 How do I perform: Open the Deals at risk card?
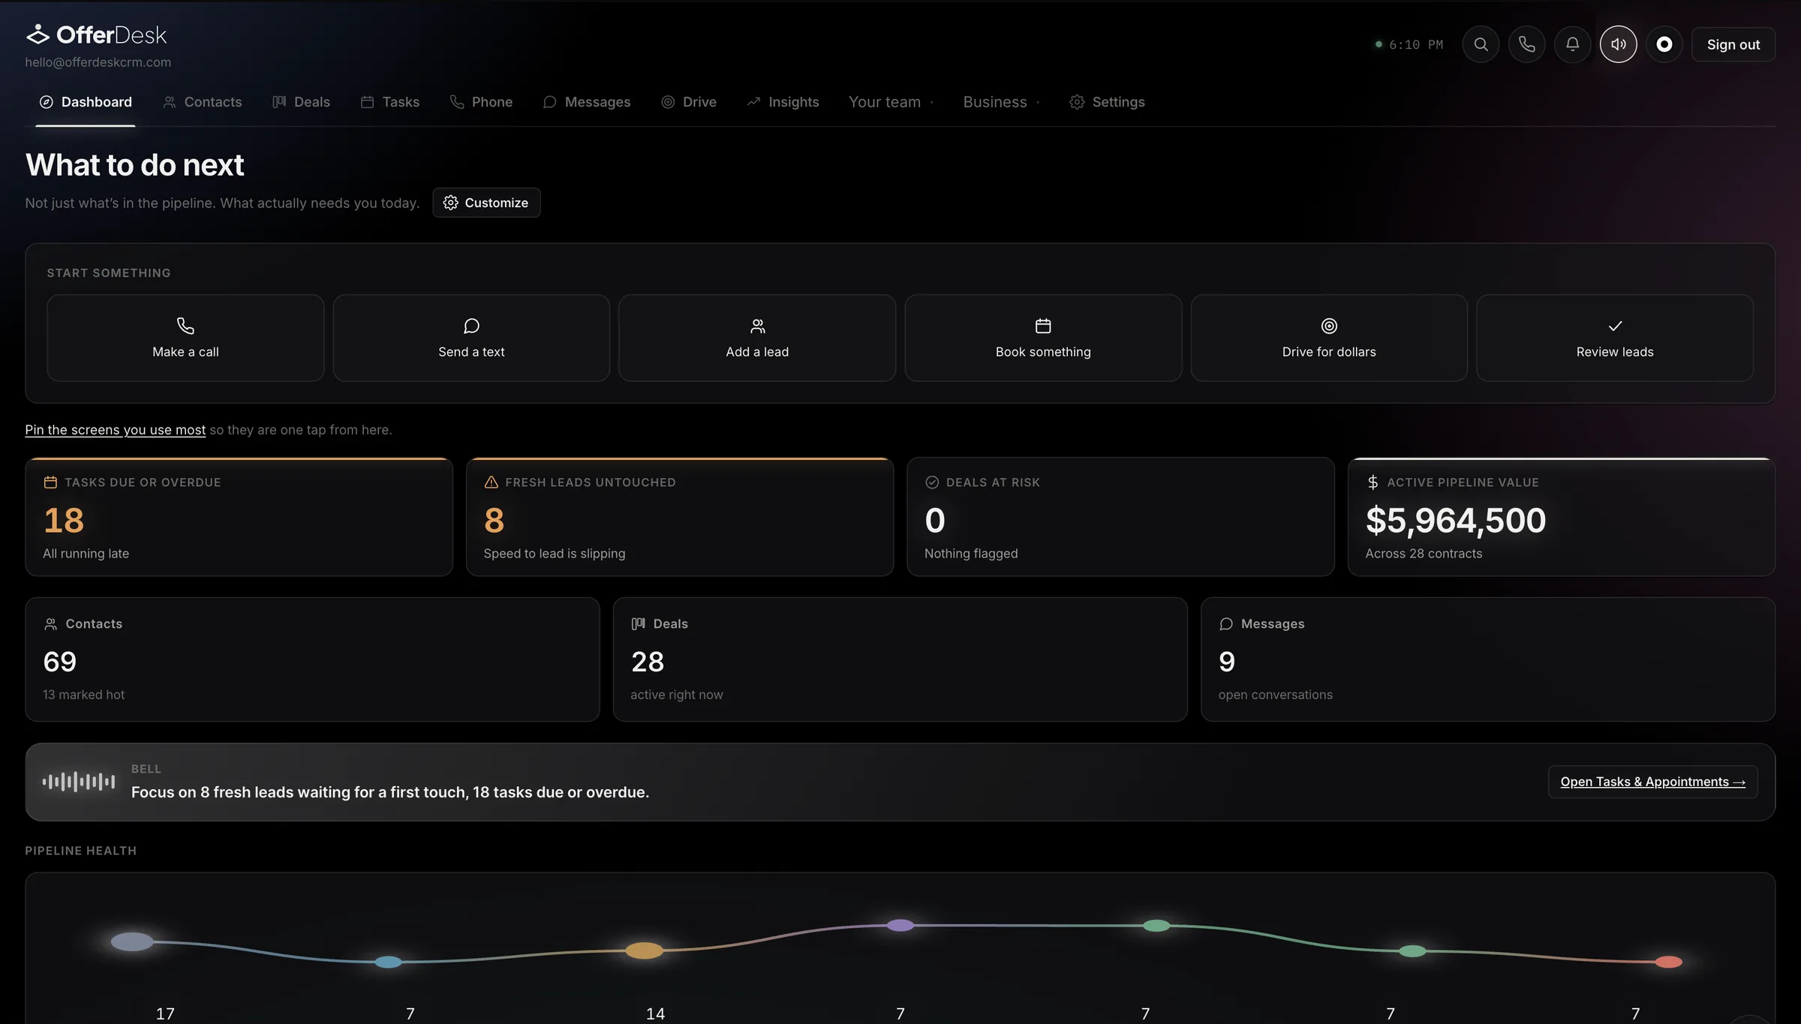(x=1120, y=517)
